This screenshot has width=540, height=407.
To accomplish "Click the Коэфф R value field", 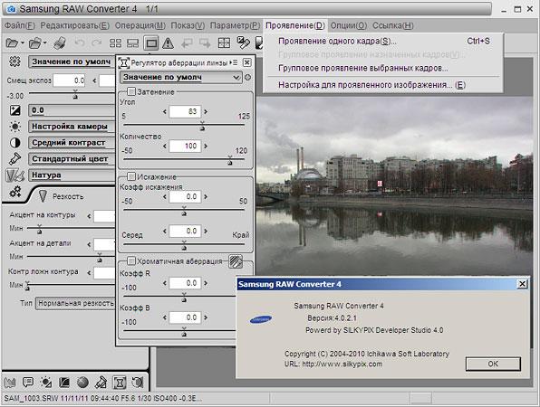I will pyautogui.click(x=185, y=283).
